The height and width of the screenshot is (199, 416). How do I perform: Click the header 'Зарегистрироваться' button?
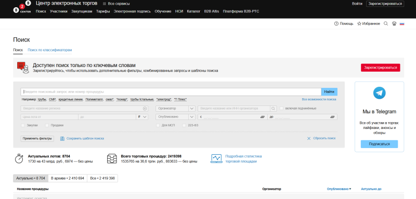[x=385, y=4]
